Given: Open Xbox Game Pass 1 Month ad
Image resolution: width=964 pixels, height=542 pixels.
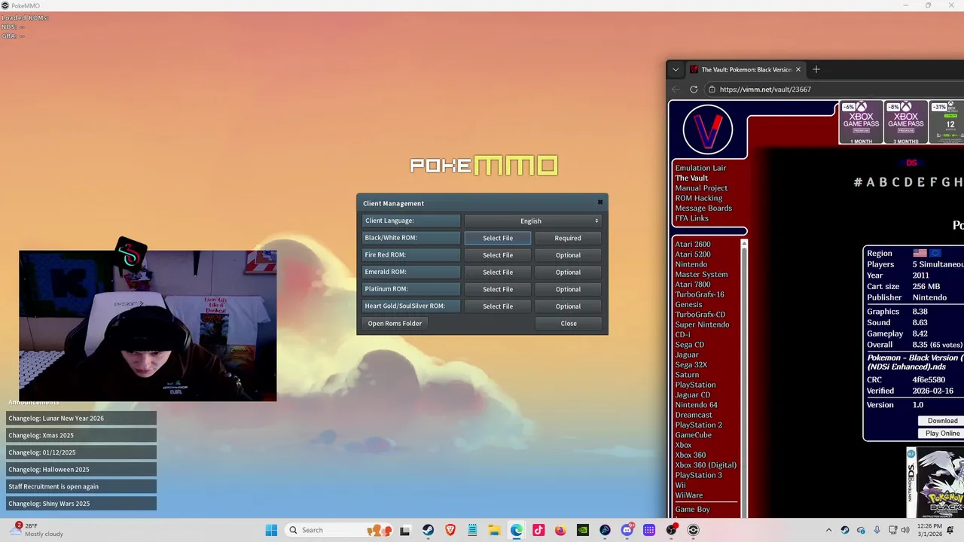Looking at the screenshot, I should point(861,122).
